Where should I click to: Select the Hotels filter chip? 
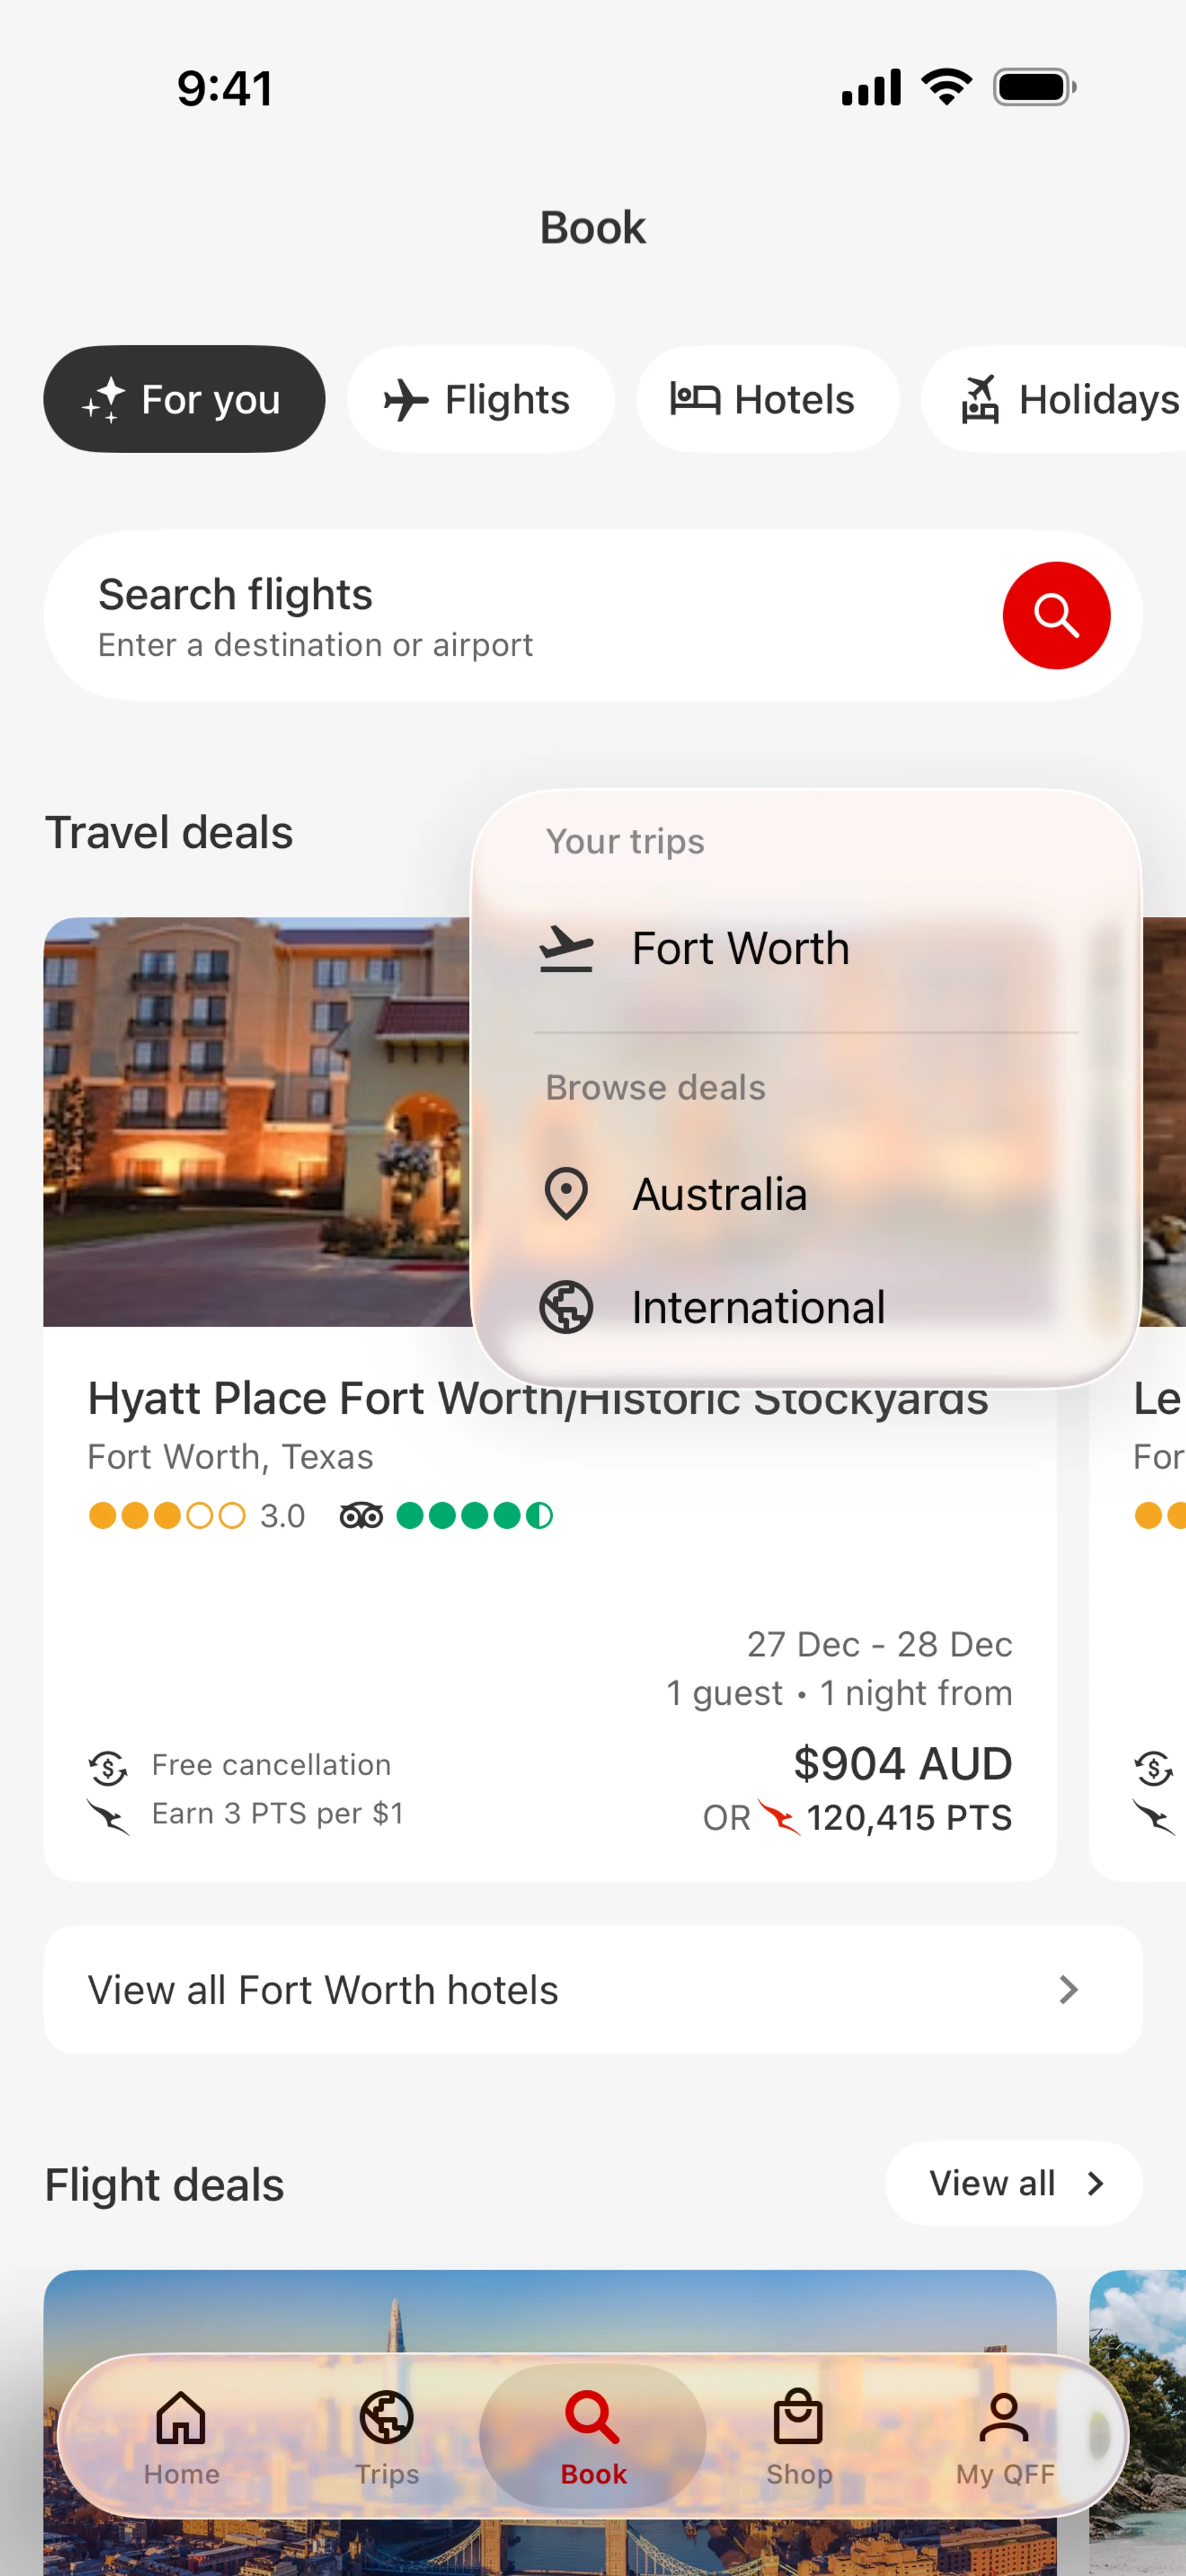[x=766, y=399]
